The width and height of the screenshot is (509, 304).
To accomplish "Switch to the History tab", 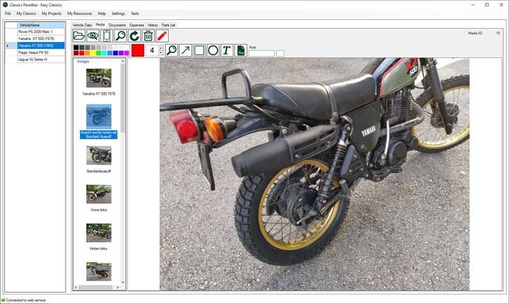I will point(153,25).
